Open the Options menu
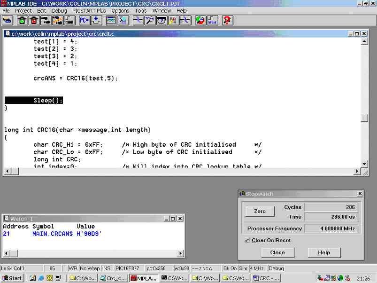Viewport: 377px width, 283px height. pos(120,10)
